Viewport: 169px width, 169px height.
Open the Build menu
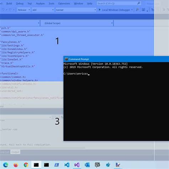9,4
